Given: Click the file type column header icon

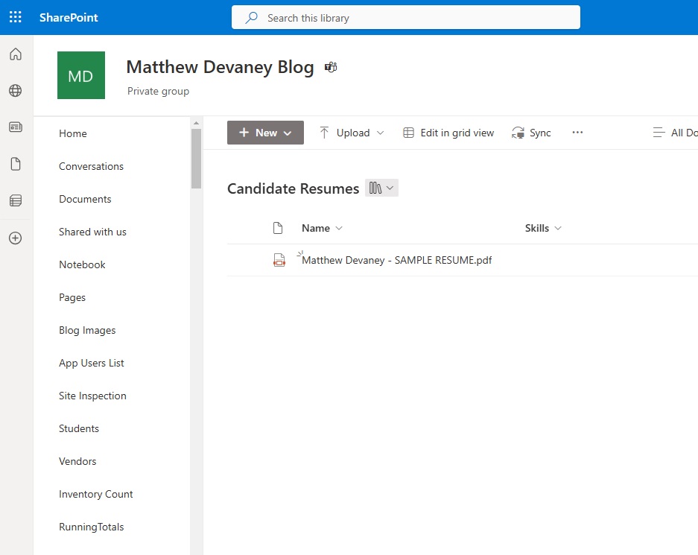Looking at the screenshot, I should [x=278, y=228].
